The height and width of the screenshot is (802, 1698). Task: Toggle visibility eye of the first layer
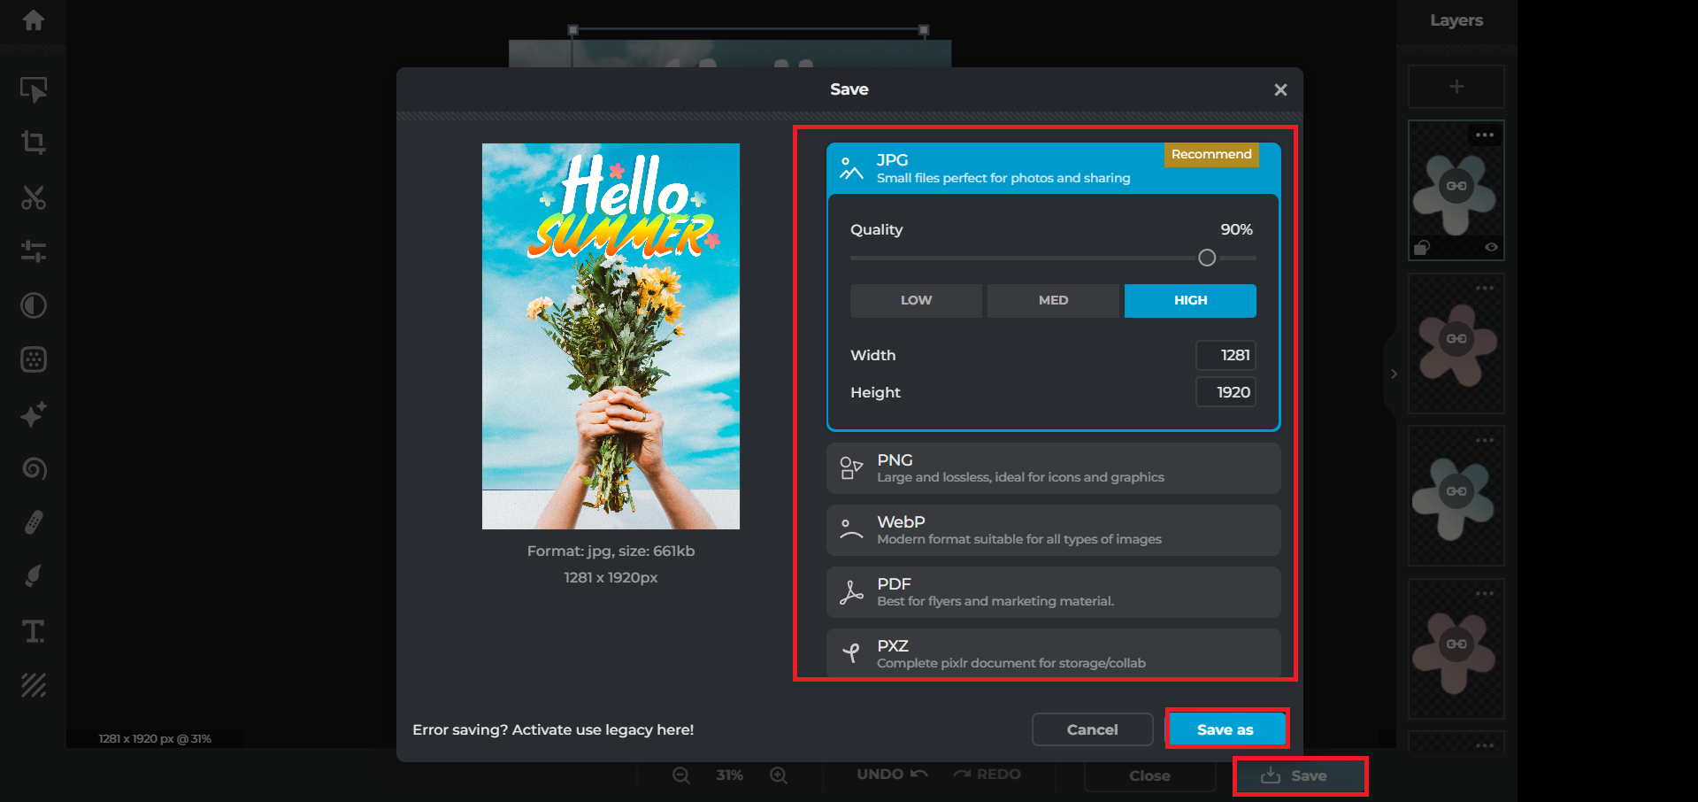coord(1491,247)
